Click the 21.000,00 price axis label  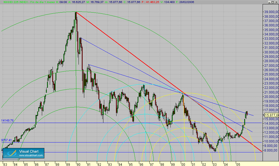point(272,92)
